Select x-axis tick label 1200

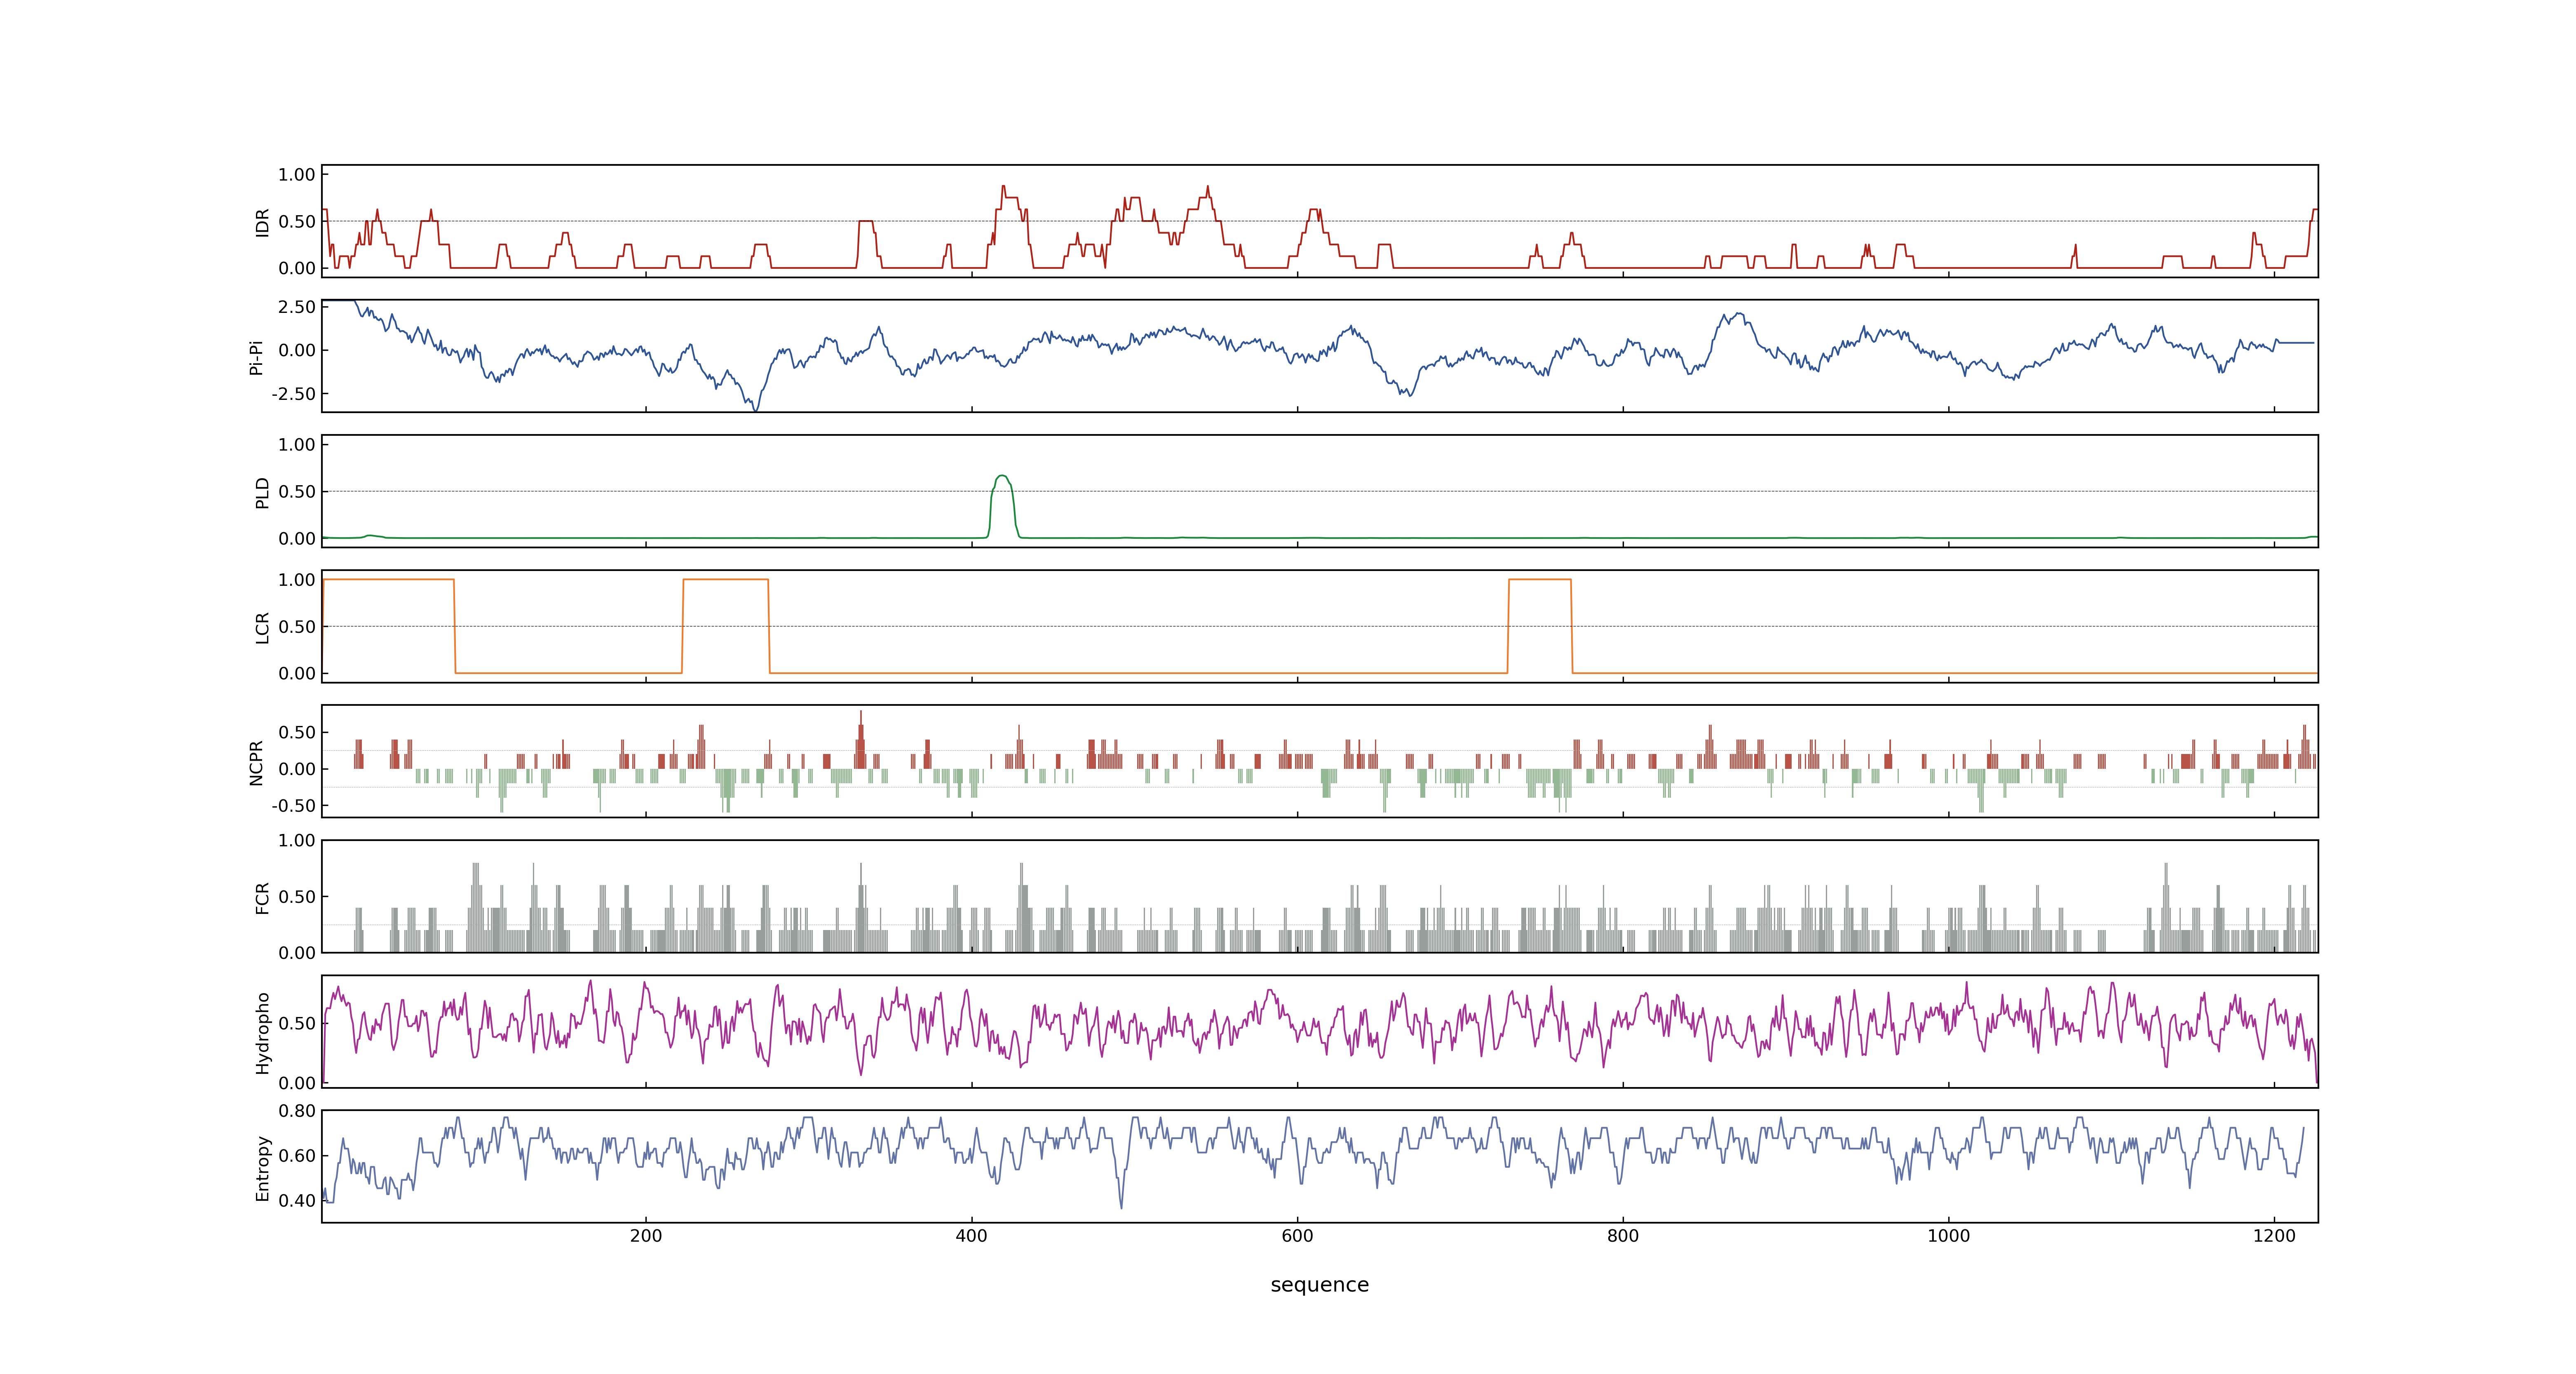pos(2274,1236)
